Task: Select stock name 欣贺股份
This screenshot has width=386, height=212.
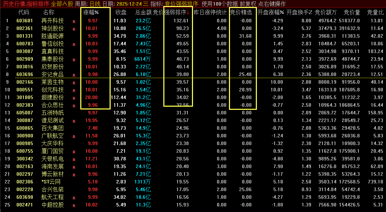Action: (52, 67)
